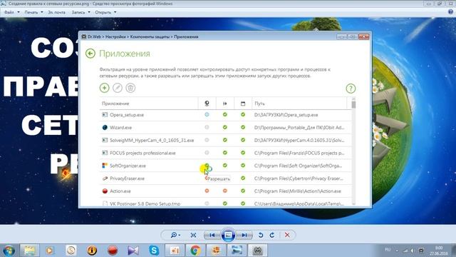The height and width of the screenshot is (257, 456).
Task: Click the spider Dr.Web taskbar icon
Action: pos(257,251)
